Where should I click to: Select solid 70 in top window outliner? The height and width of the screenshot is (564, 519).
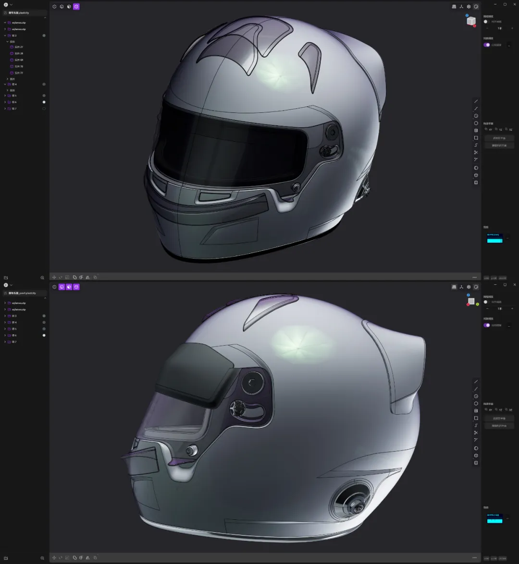click(17, 67)
